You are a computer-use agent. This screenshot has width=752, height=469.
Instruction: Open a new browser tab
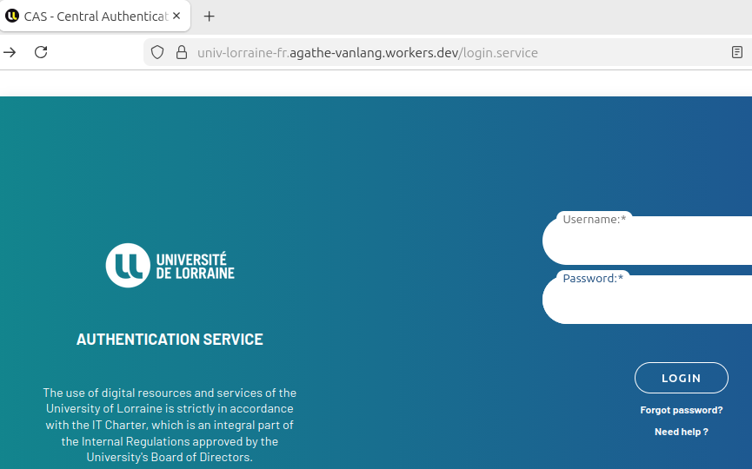click(210, 17)
